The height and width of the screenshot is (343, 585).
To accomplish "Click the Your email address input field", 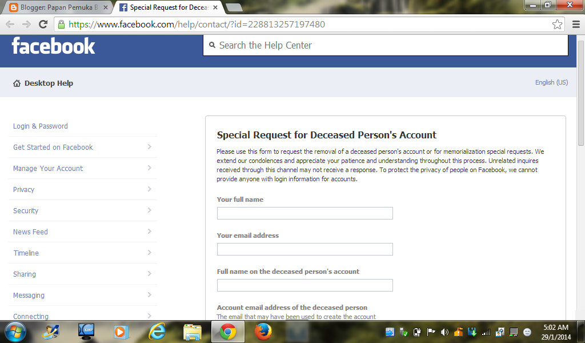I will tap(305, 249).
